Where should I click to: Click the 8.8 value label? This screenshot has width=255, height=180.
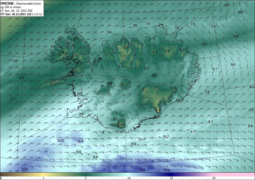pyautogui.click(x=95, y=157)
